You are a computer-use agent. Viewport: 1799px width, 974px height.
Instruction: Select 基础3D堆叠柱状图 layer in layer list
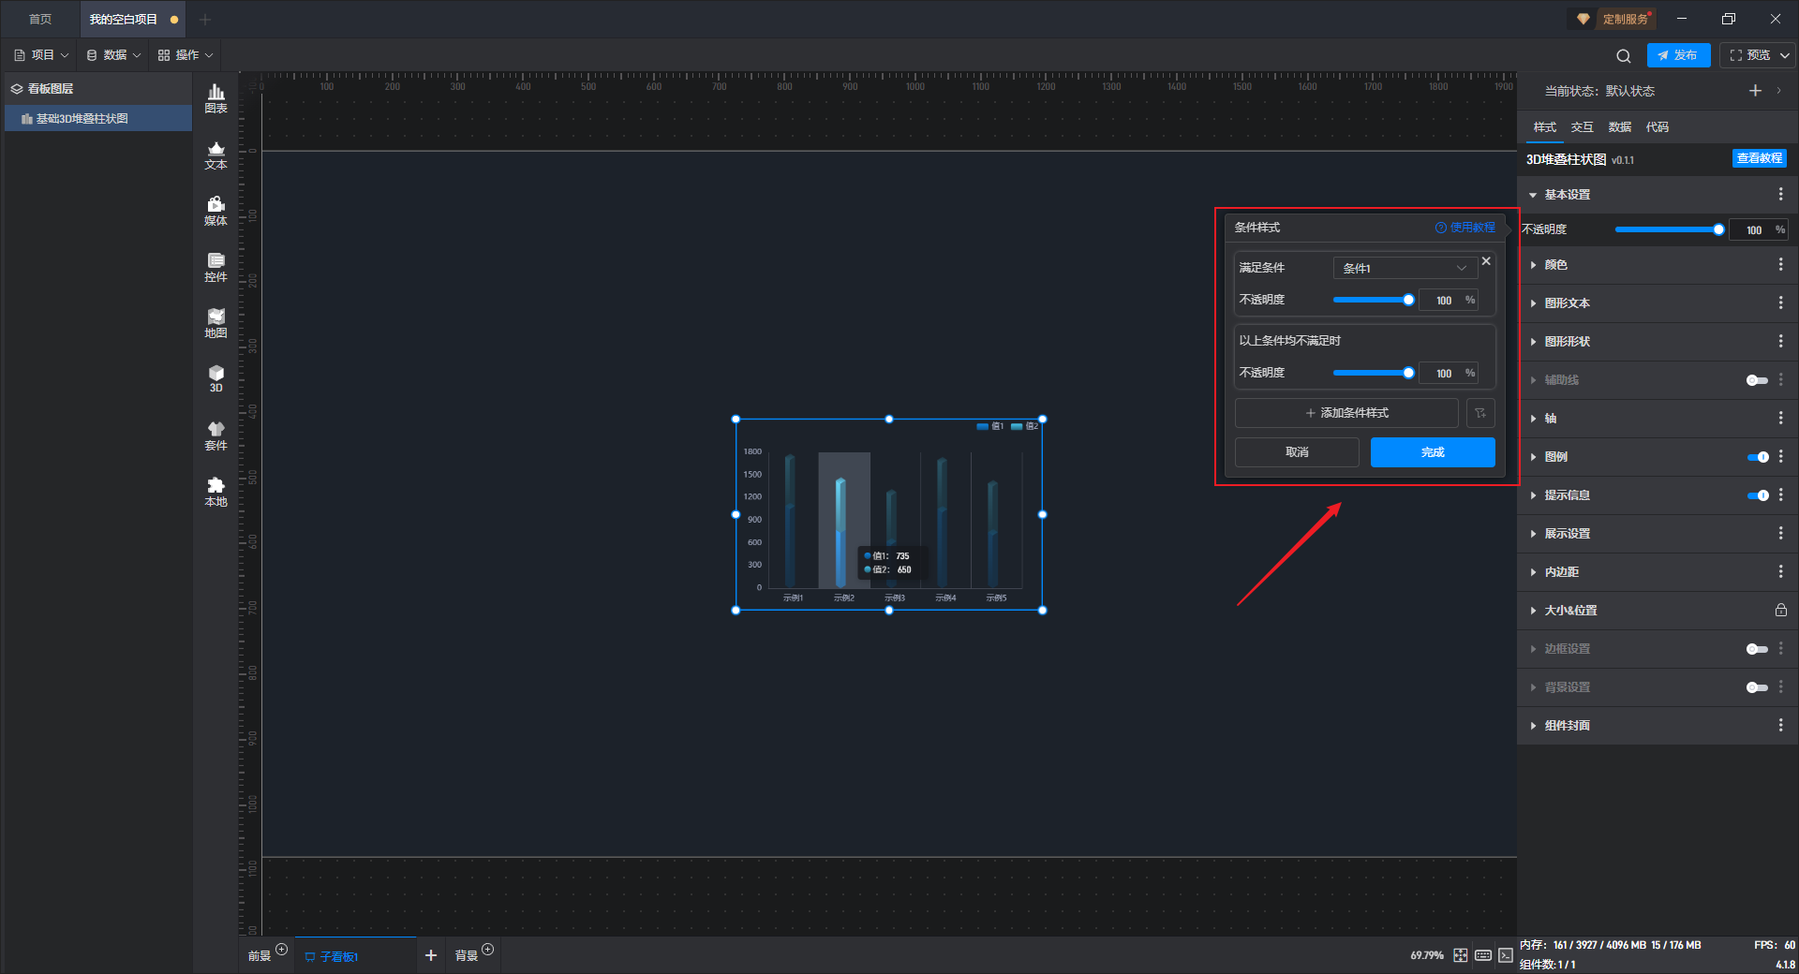[x=82, y=119]
